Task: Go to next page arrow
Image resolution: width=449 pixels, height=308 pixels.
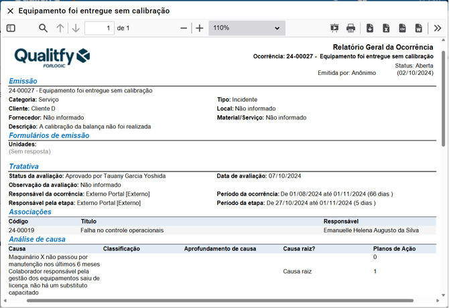Action: tap(76, 28)
